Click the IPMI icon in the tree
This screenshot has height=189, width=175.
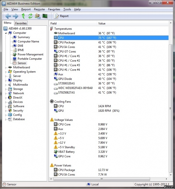click(15, 50)
